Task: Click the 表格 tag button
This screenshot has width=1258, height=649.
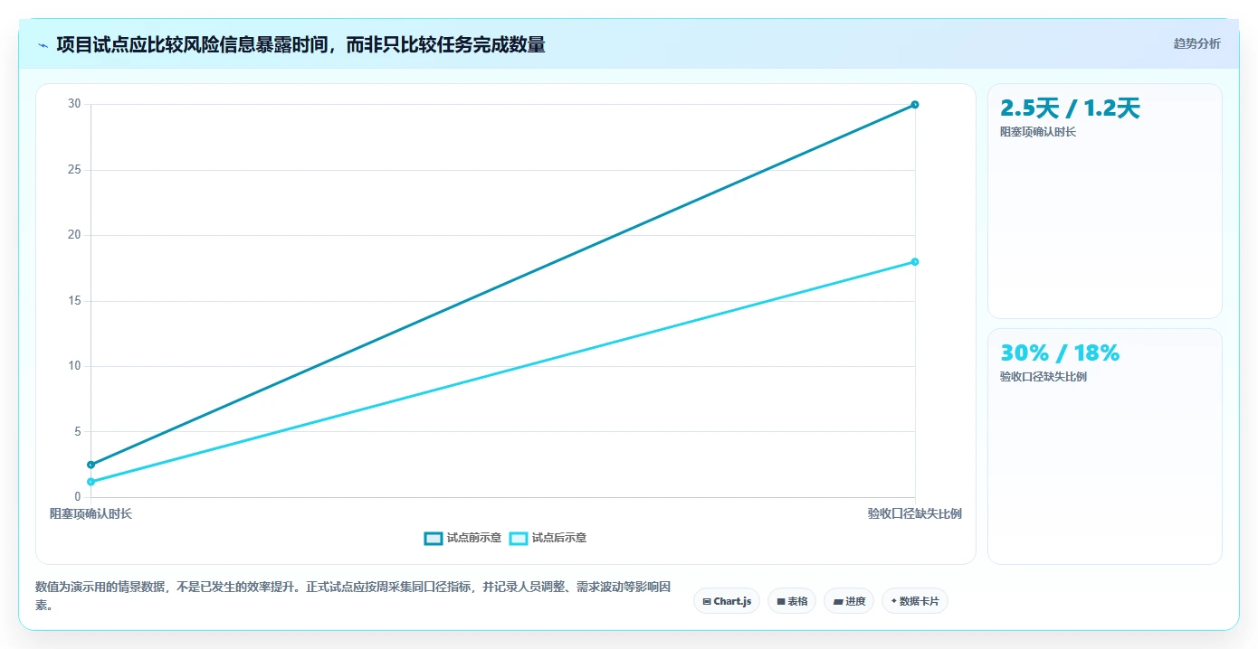Action: coord(792,601)
